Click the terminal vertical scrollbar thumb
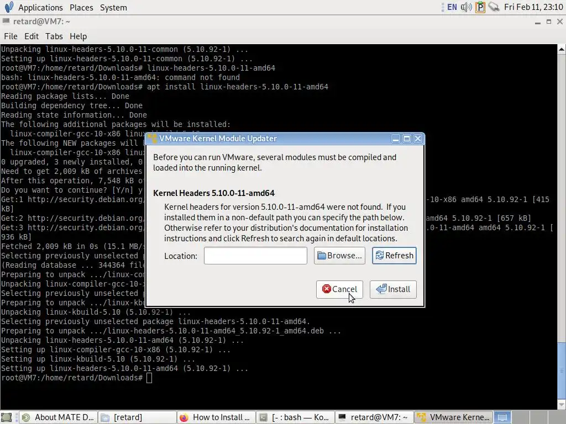The image size is (566, 424). click(562, 370)
